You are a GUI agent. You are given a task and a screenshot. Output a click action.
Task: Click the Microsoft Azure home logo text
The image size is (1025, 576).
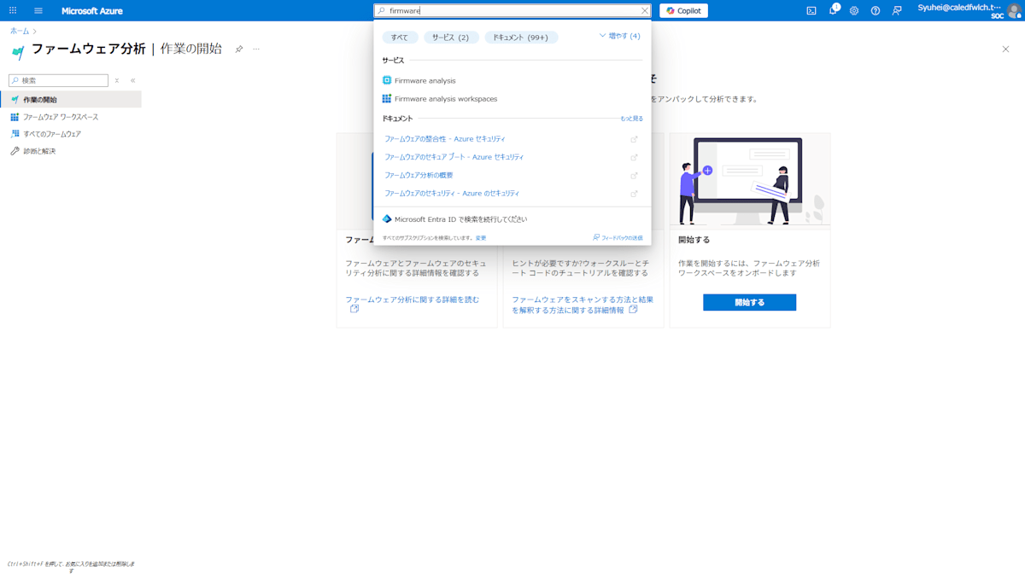pyautogui.click(x=92, y=11)
